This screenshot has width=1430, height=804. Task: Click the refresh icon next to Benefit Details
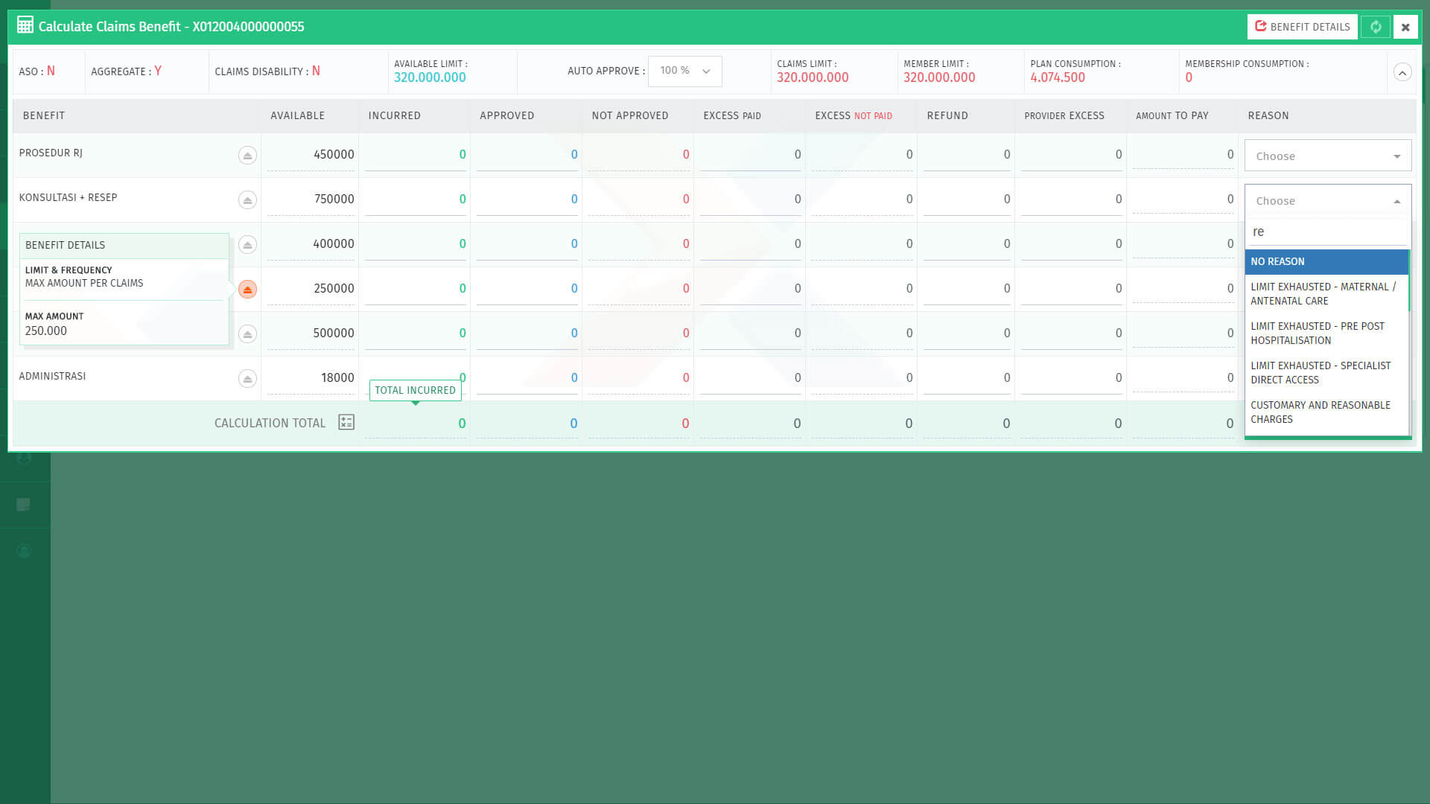(1376, 27)
